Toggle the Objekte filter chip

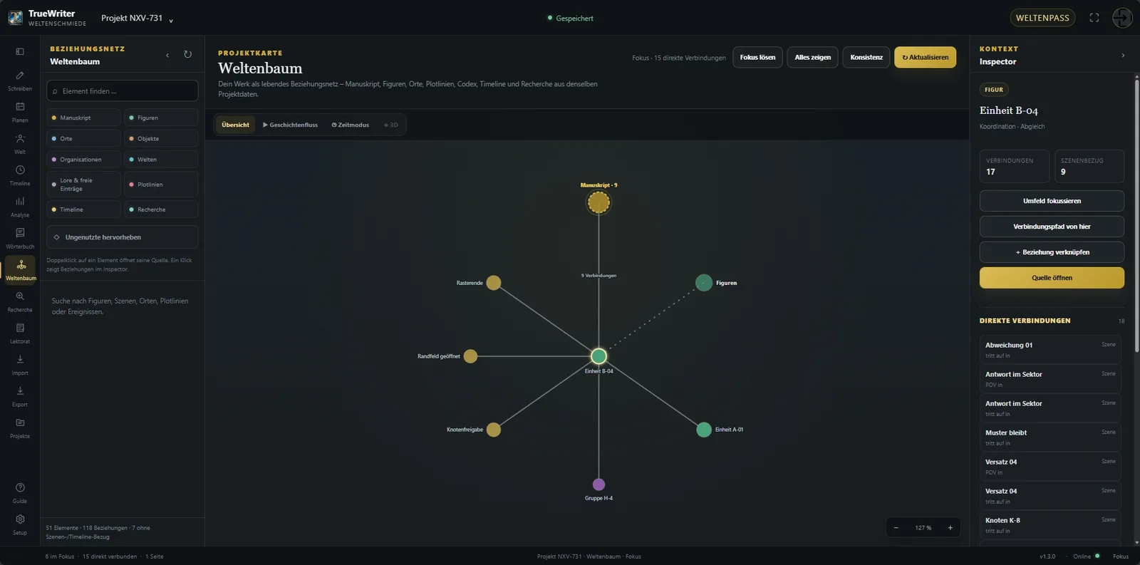pos(161,138)
